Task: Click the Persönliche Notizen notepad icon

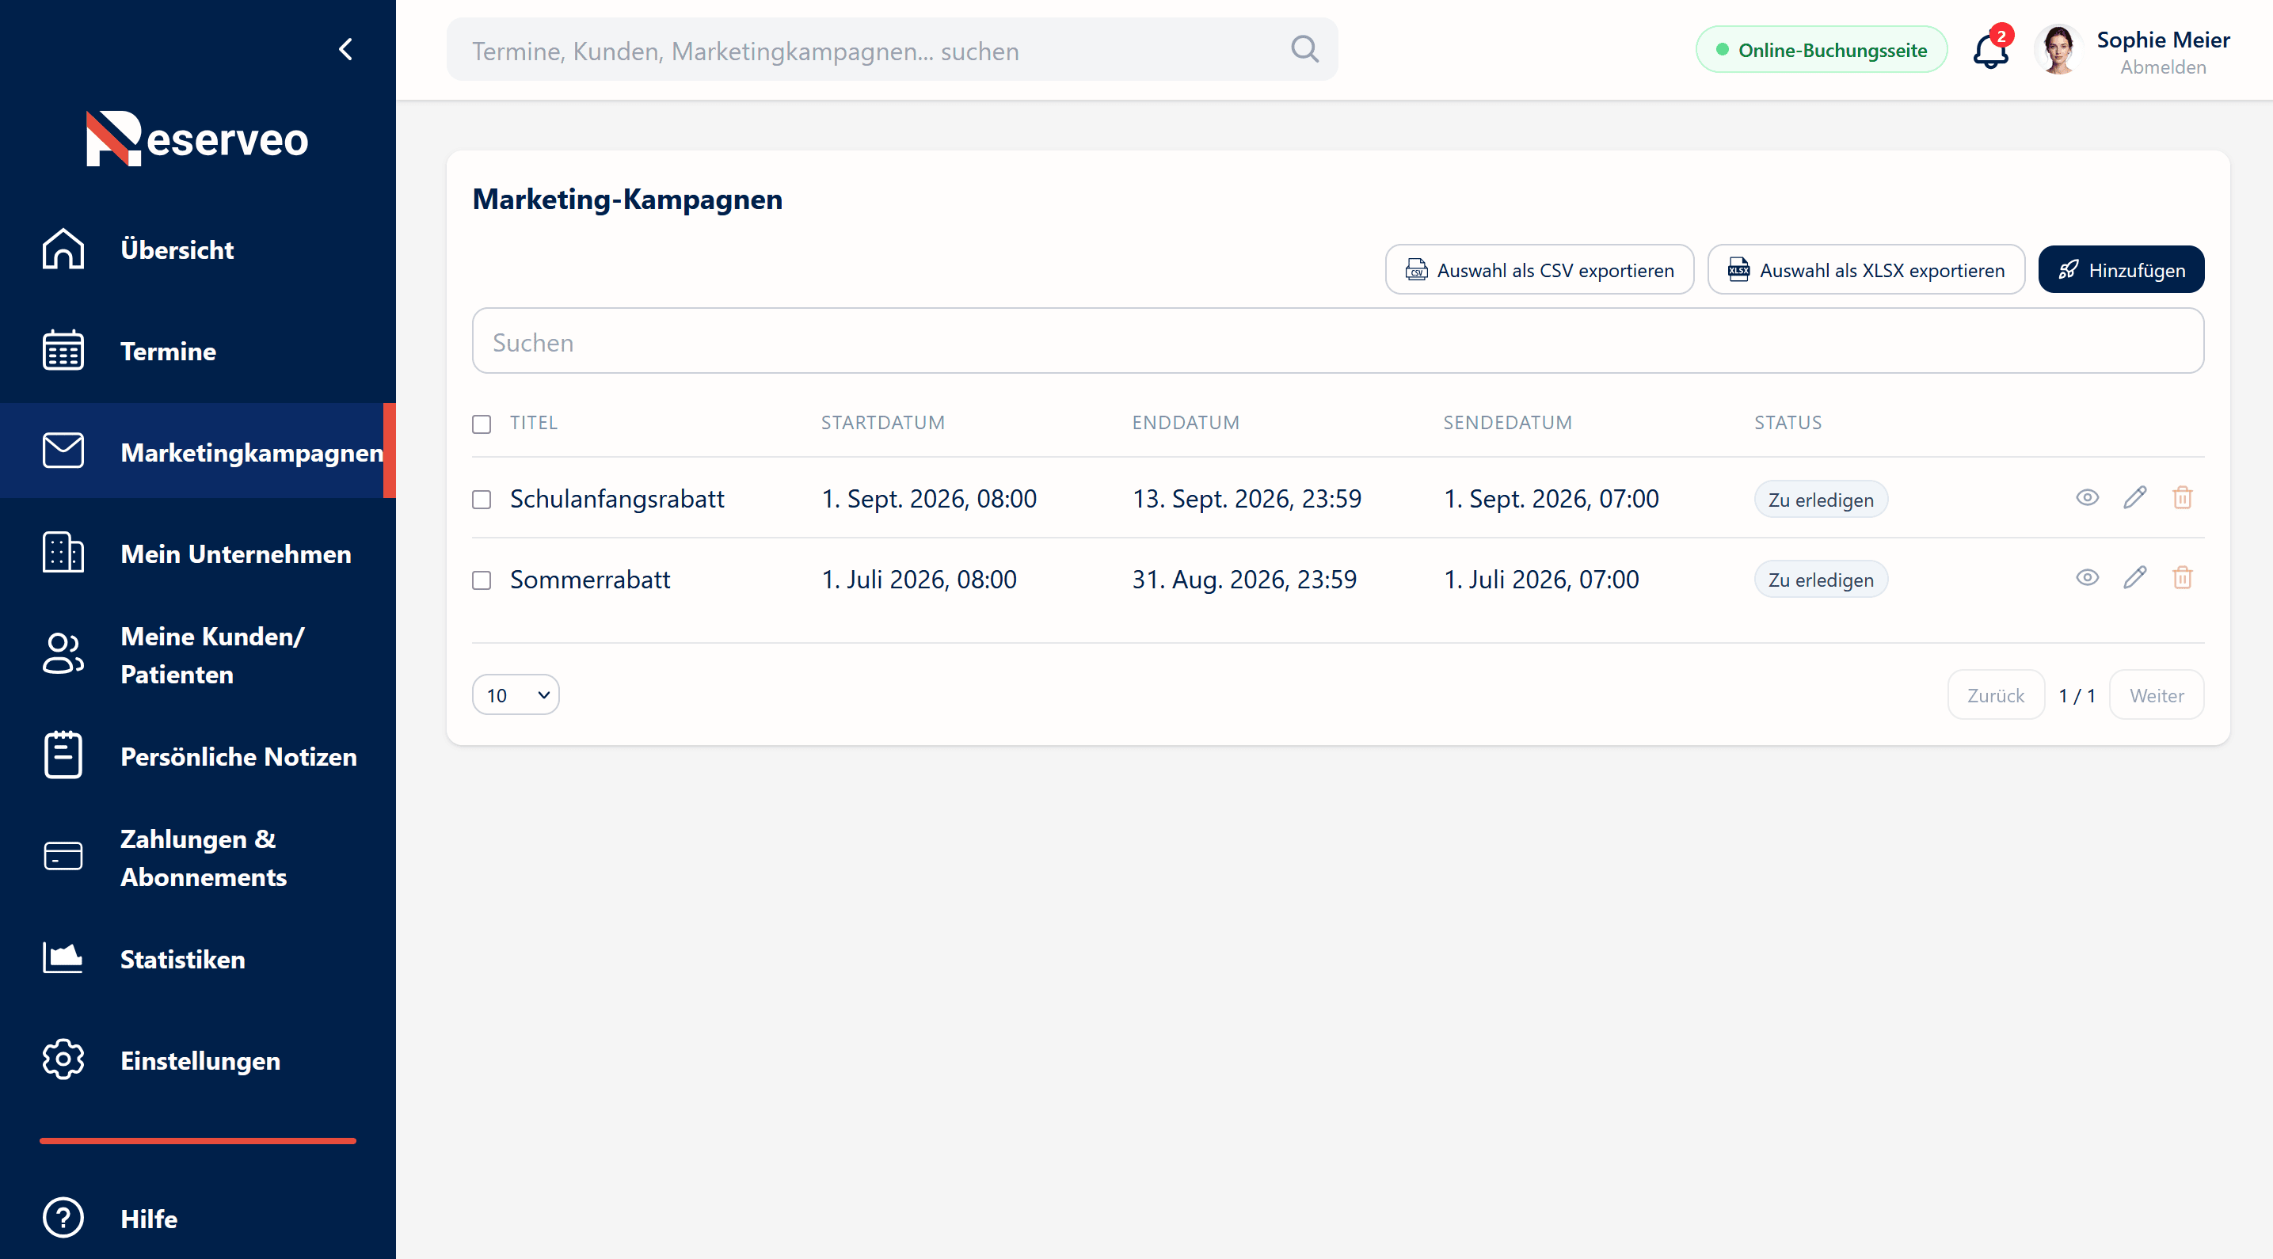Action: pos(63,755)
